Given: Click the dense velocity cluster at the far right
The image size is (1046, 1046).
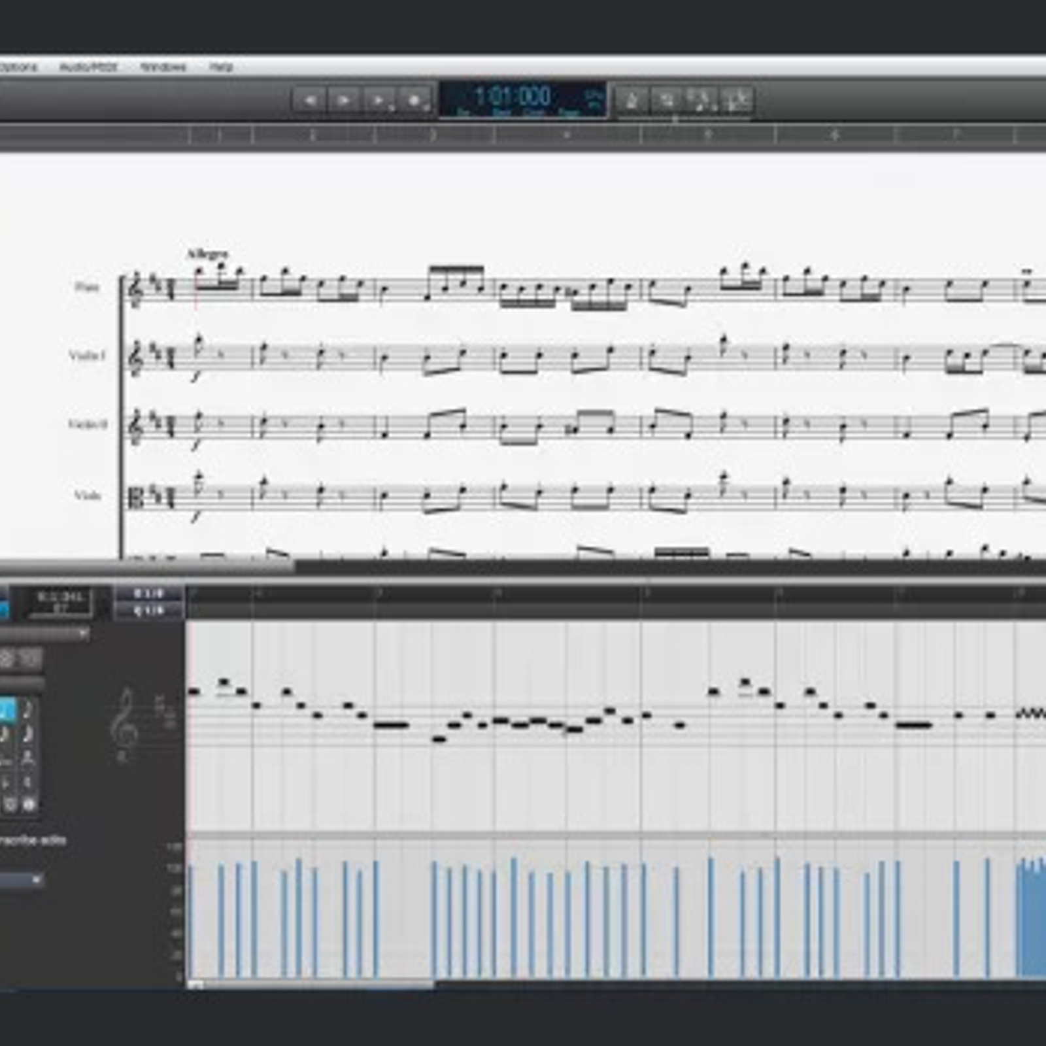Looking at the screenshot, I should [x=1032, y=918].
